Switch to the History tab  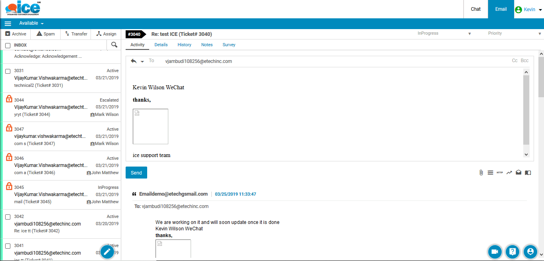coord(184,45)
